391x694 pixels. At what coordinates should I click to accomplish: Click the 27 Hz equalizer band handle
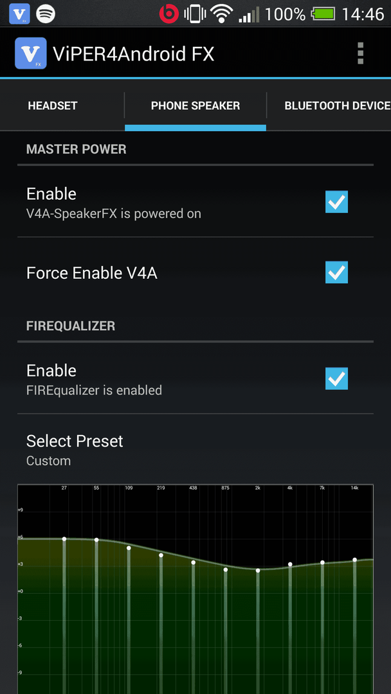pos(64,538)
